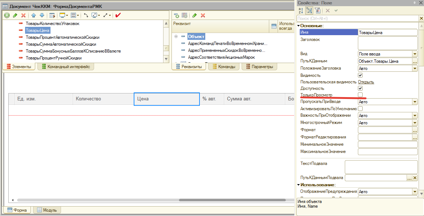Toggle properties grouping by category icon
Screen dimensions: 424x216
click(x=309, y=11)
